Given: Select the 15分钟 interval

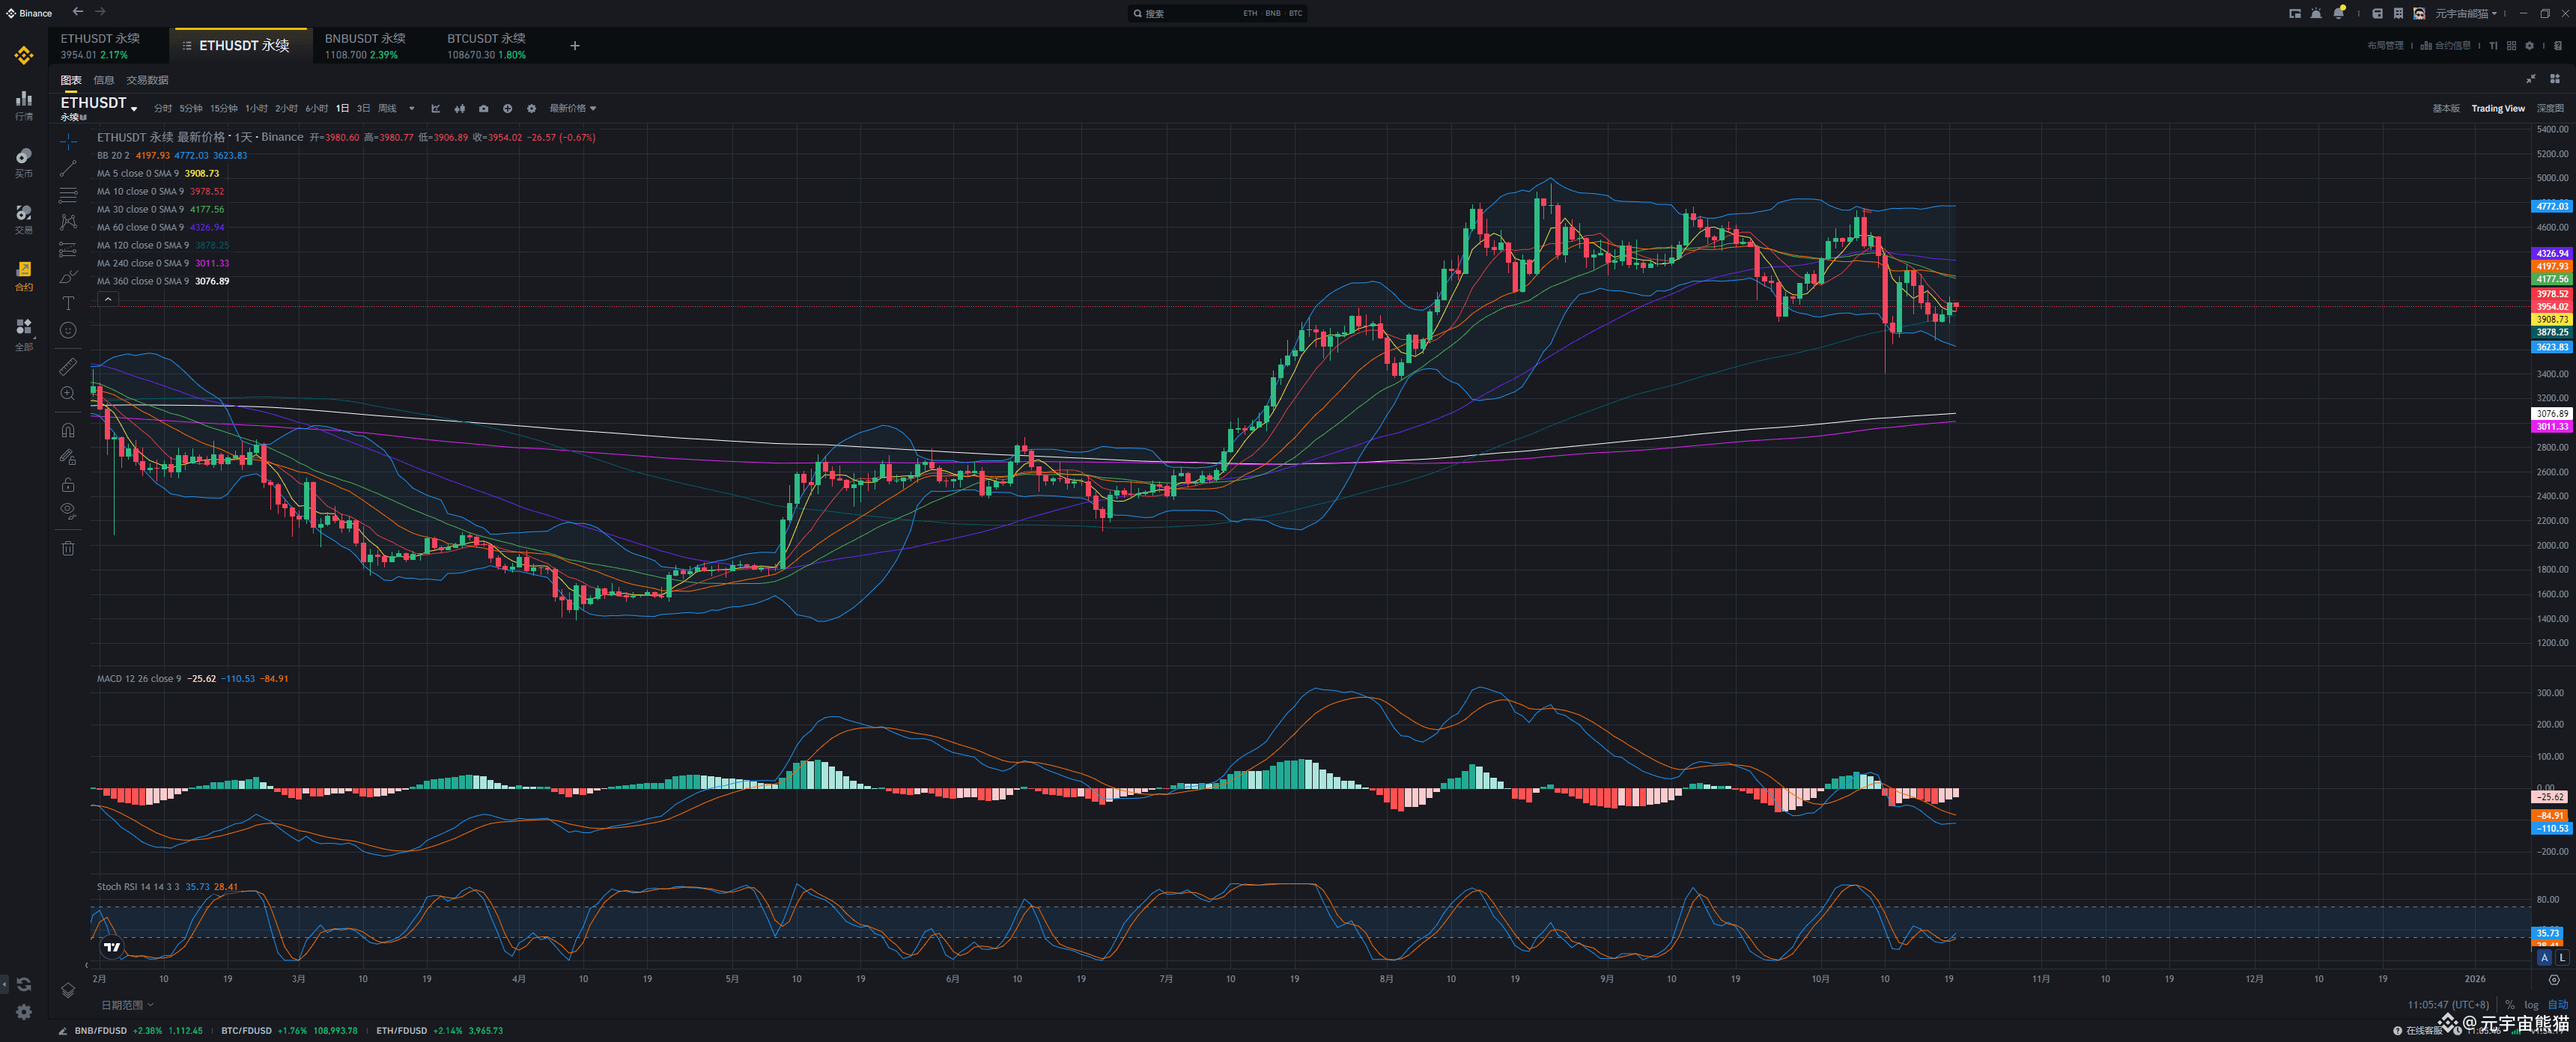Looking at the screenshot, I should click(224, 108).
